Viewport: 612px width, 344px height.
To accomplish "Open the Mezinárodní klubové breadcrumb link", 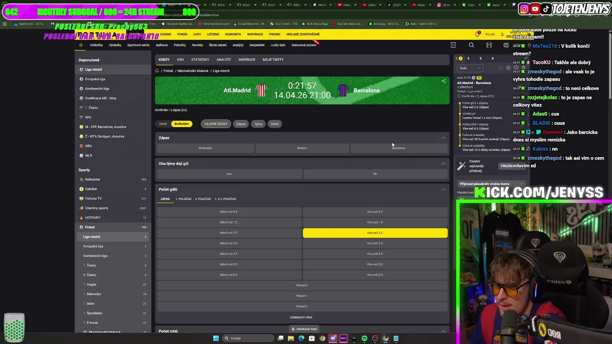I will (x=193, y=71).
